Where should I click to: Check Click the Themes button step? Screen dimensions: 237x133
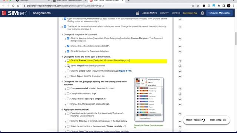[x=68, y=61]
